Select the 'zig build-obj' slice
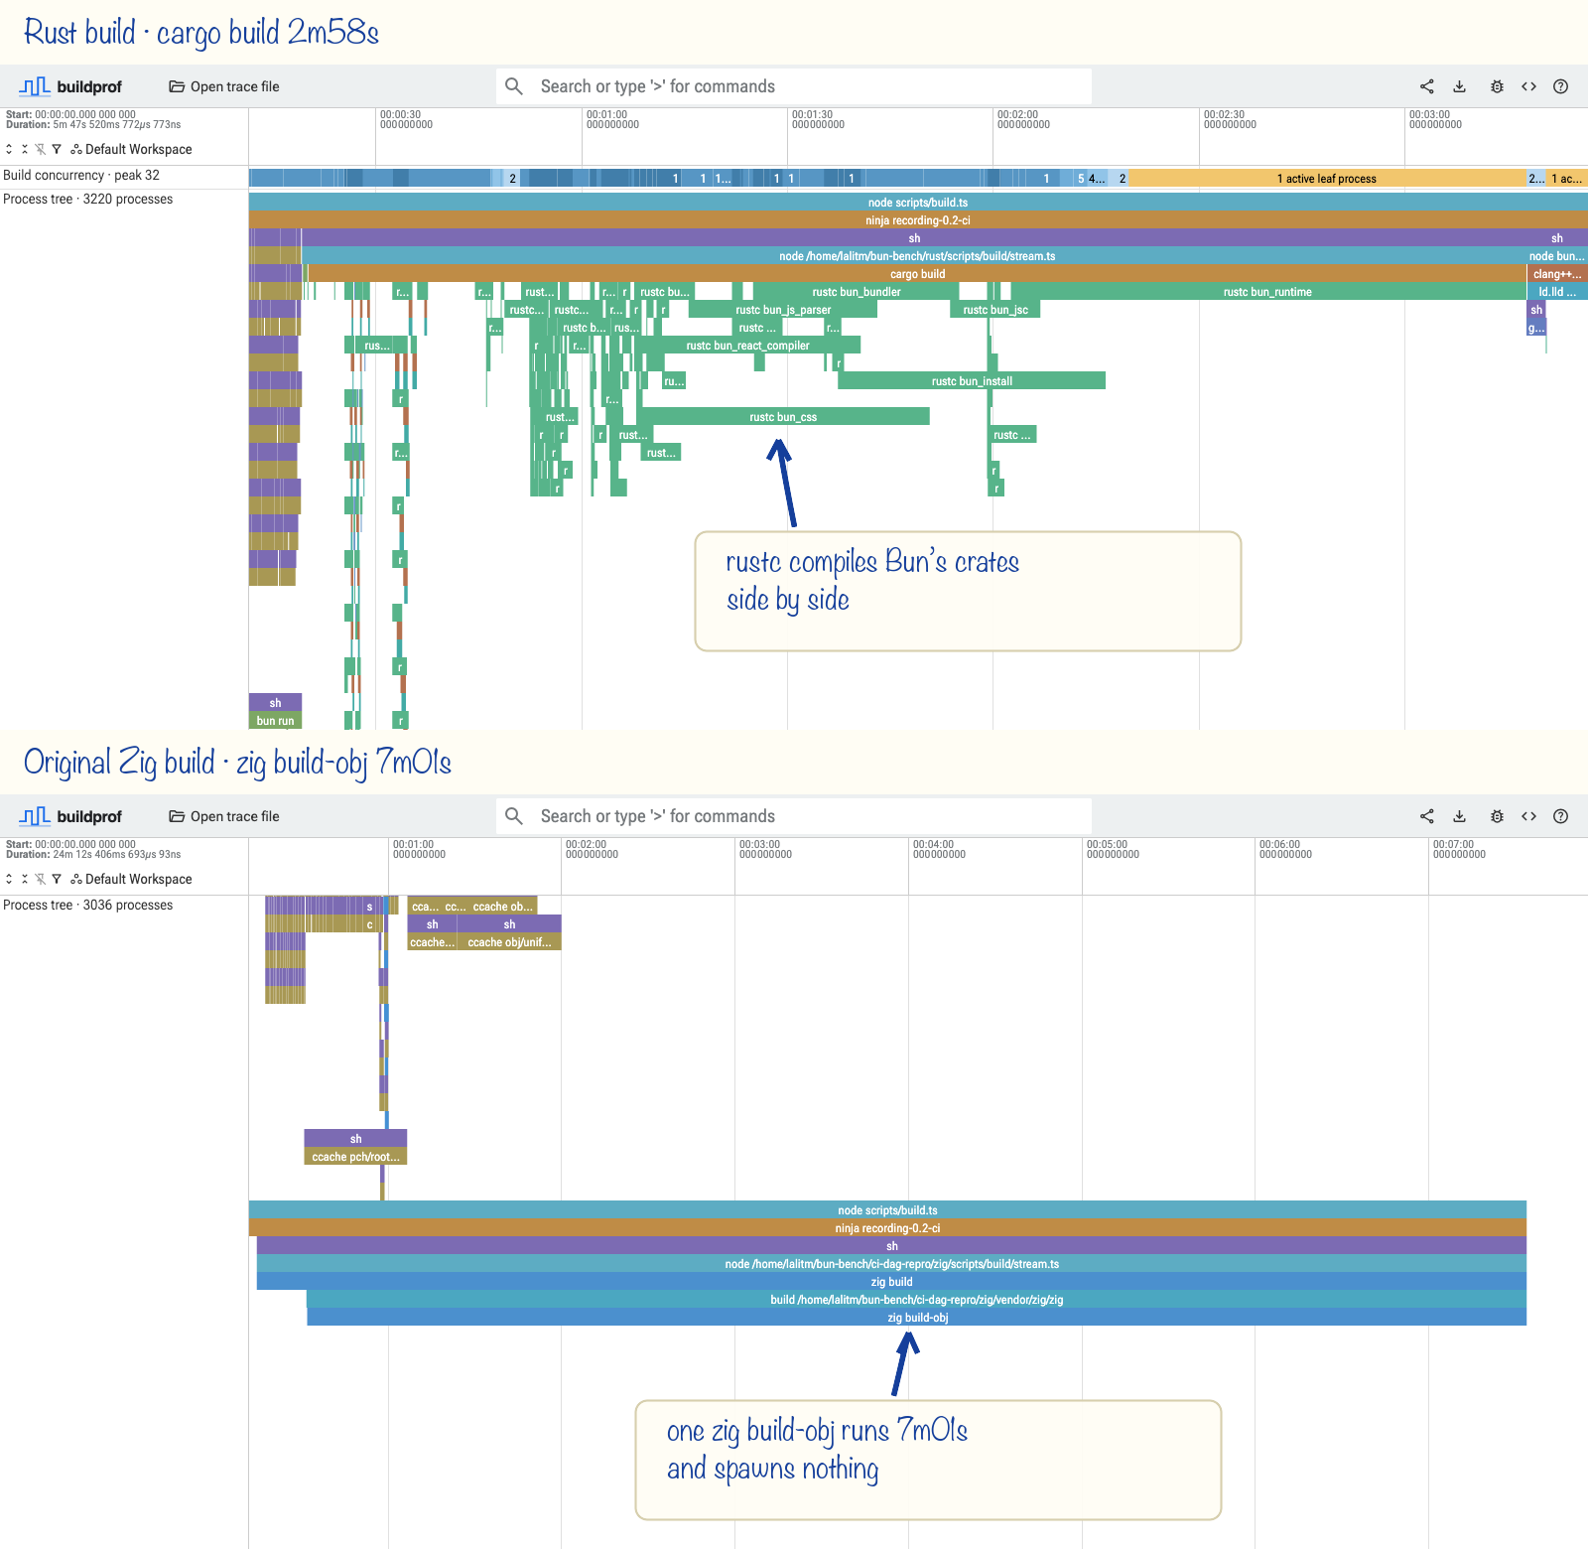The width and height of the screenshot is (1588, 1549). pos(917,1318)
